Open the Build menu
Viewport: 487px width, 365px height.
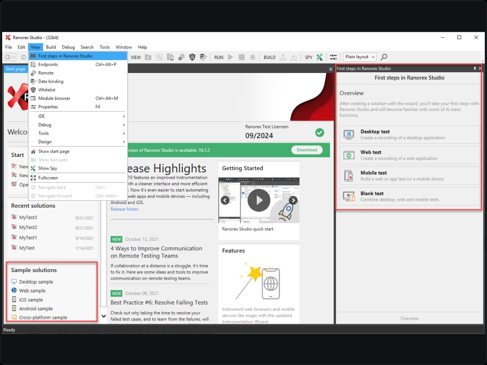tap(51, 47)
